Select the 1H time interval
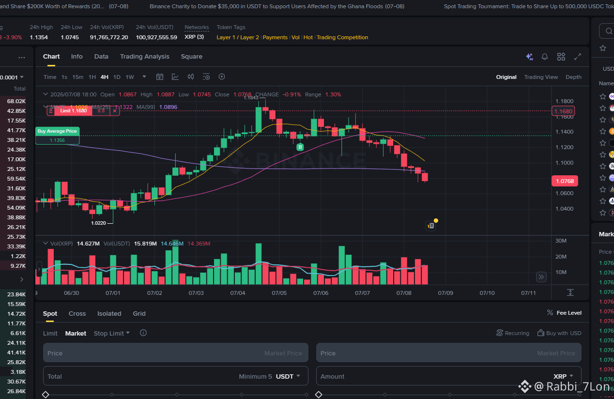The height and width of the screenshot is (399, 614). tap(92, 77)
